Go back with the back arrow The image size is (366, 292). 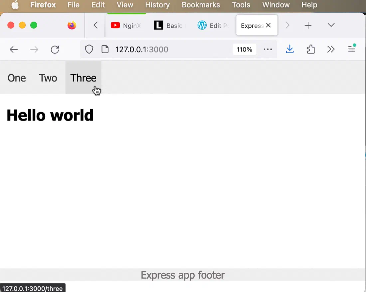(14, 50)
